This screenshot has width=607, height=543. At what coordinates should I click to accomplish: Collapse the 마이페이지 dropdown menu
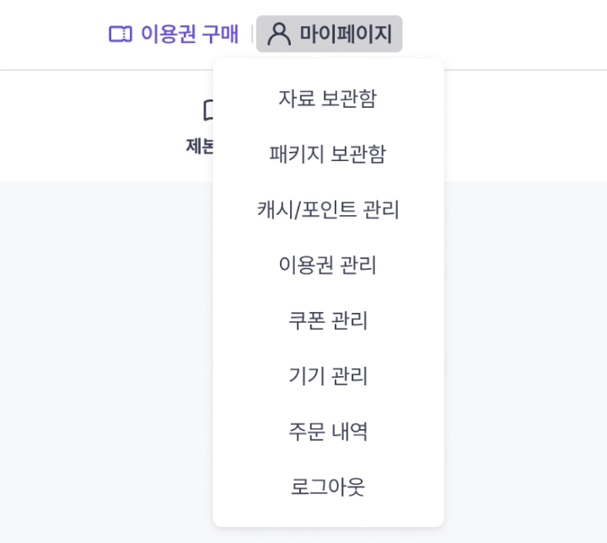(329, 35)
